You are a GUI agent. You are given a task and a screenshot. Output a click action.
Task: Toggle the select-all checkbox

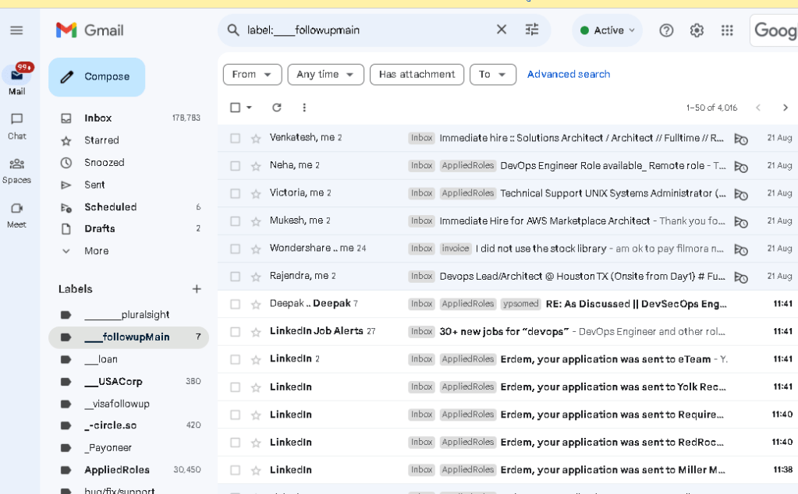click(x=235, y=108)
